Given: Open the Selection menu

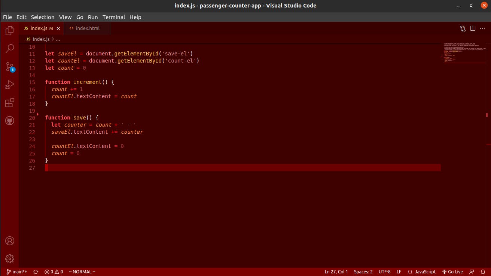Looking at the screenshot, I should click(x=43, y=17).
